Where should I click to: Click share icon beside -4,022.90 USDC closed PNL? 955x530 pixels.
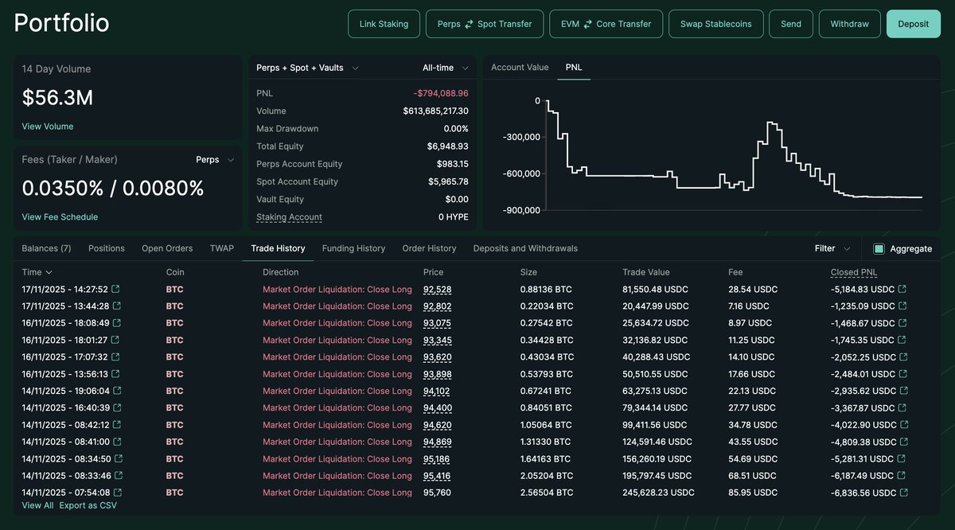tap(904, 425)
